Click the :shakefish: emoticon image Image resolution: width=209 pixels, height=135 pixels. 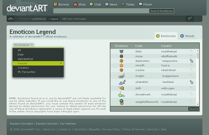(122, 82)
